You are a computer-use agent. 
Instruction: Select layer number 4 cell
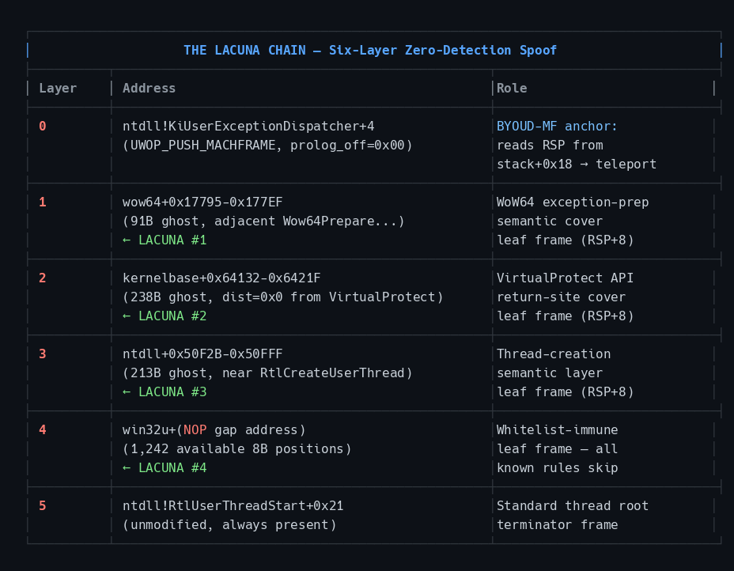click(43, 429)
